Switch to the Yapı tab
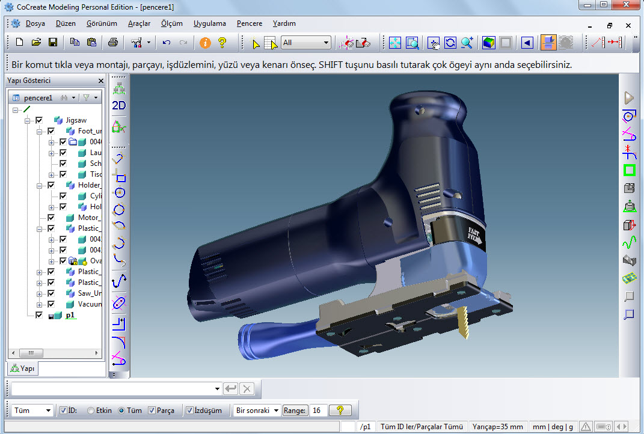Viewport: 644px width, 434px height. point(23,368)
